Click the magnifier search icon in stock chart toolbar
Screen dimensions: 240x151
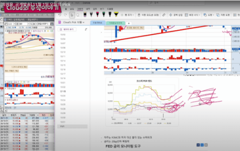point(31,24)
